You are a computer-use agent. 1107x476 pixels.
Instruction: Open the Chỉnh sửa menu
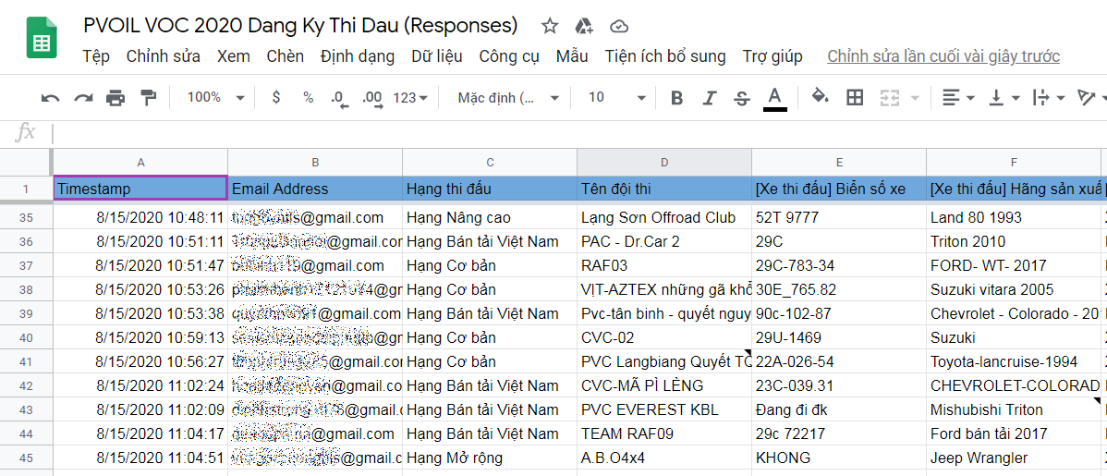163,56
